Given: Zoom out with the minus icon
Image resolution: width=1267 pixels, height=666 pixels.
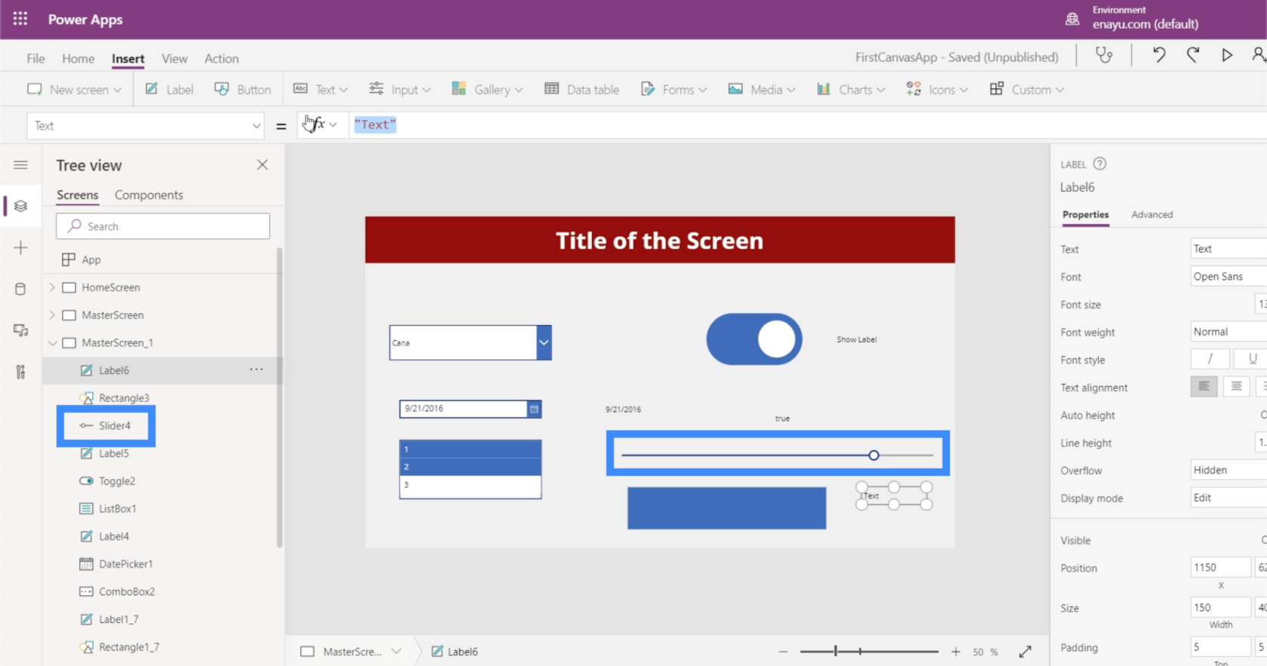Looking at the screenshot, I should [783, 652].
